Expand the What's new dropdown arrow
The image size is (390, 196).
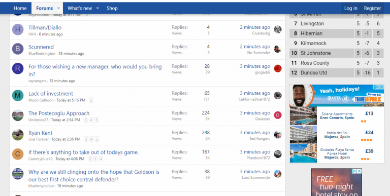(x=97, y=8)
